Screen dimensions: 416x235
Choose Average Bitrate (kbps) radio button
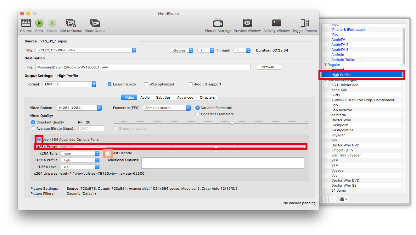pyautogui.click(x=33, y=128)
